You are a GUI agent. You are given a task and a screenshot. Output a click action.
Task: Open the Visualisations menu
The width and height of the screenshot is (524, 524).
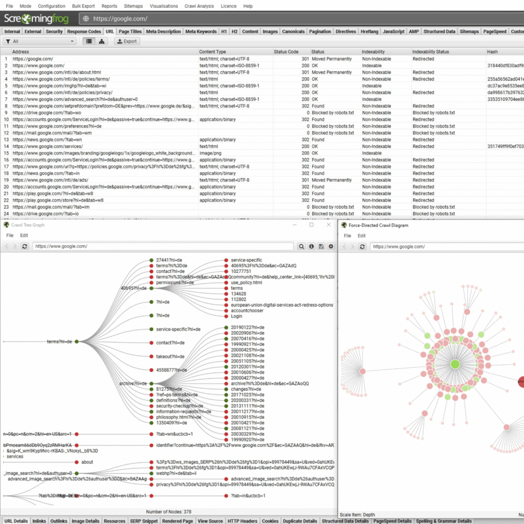(164, 6)
